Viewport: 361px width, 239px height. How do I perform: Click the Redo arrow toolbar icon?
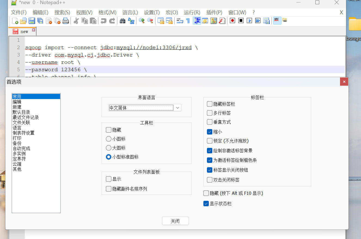pos(112,21)
